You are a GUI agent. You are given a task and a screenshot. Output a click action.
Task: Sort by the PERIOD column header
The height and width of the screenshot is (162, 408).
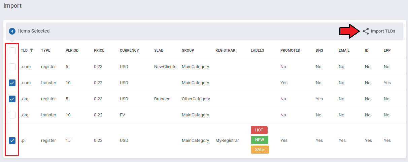point(72,51)
